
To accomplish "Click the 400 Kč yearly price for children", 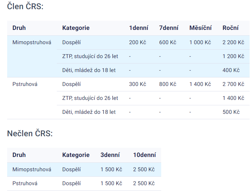I will coord(231,70).
